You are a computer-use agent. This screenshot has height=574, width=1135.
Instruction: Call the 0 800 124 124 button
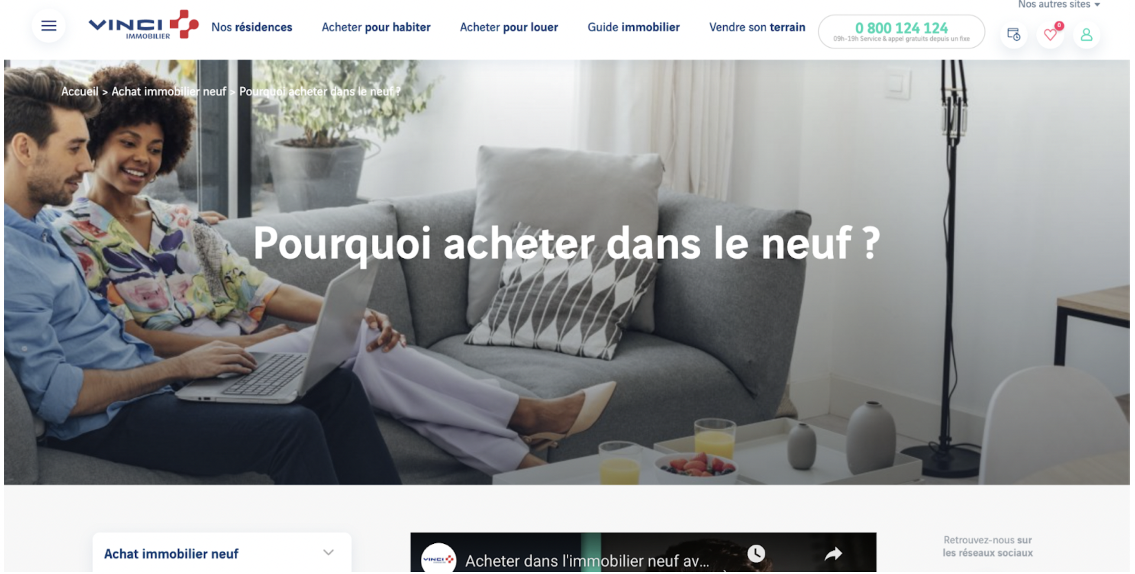click(x=901, y=32)
